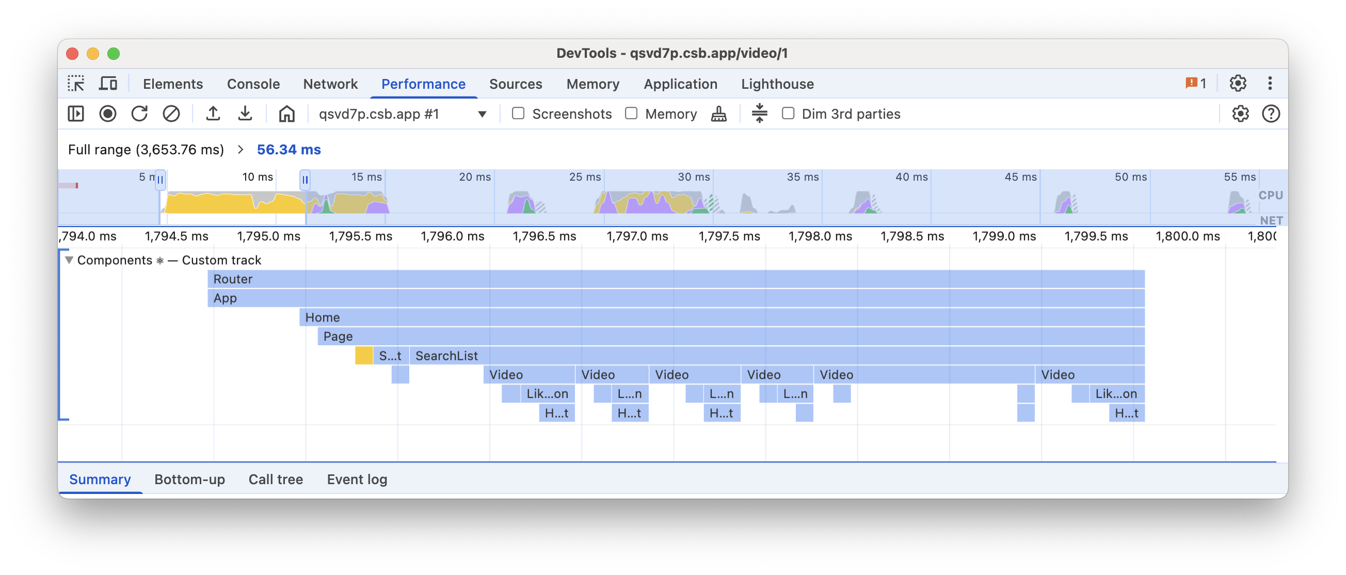Image resolution: width=1346 pixels, height=575 pixels.
Task: Toggle the device toolbar emulation
Action: coord(108,83)
